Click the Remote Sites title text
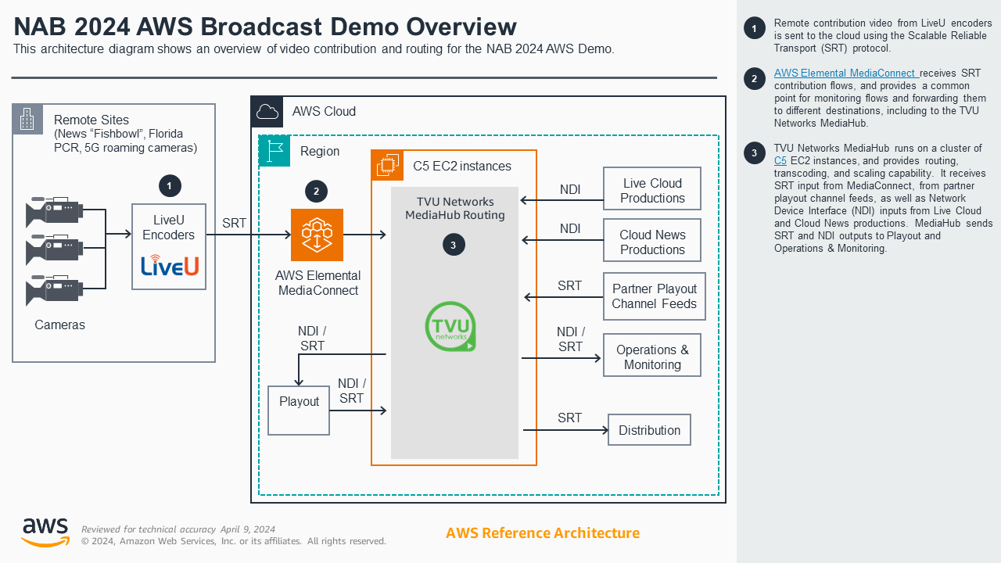 (91, 120)
